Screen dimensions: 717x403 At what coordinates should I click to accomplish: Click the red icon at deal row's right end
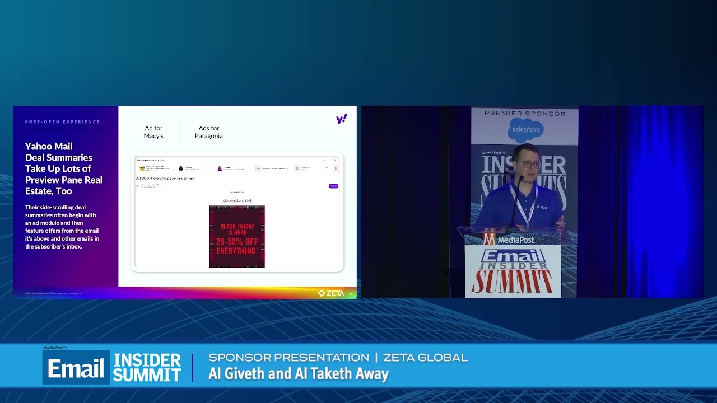pos(336,168)
